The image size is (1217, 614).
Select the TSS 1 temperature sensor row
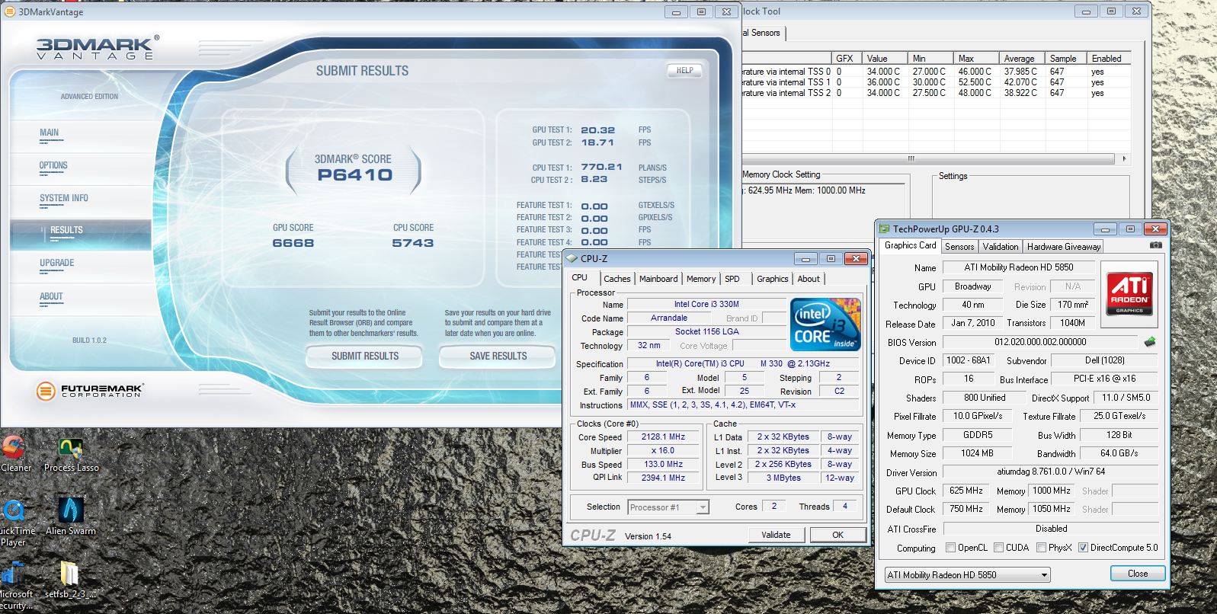[x=936, y=82]
